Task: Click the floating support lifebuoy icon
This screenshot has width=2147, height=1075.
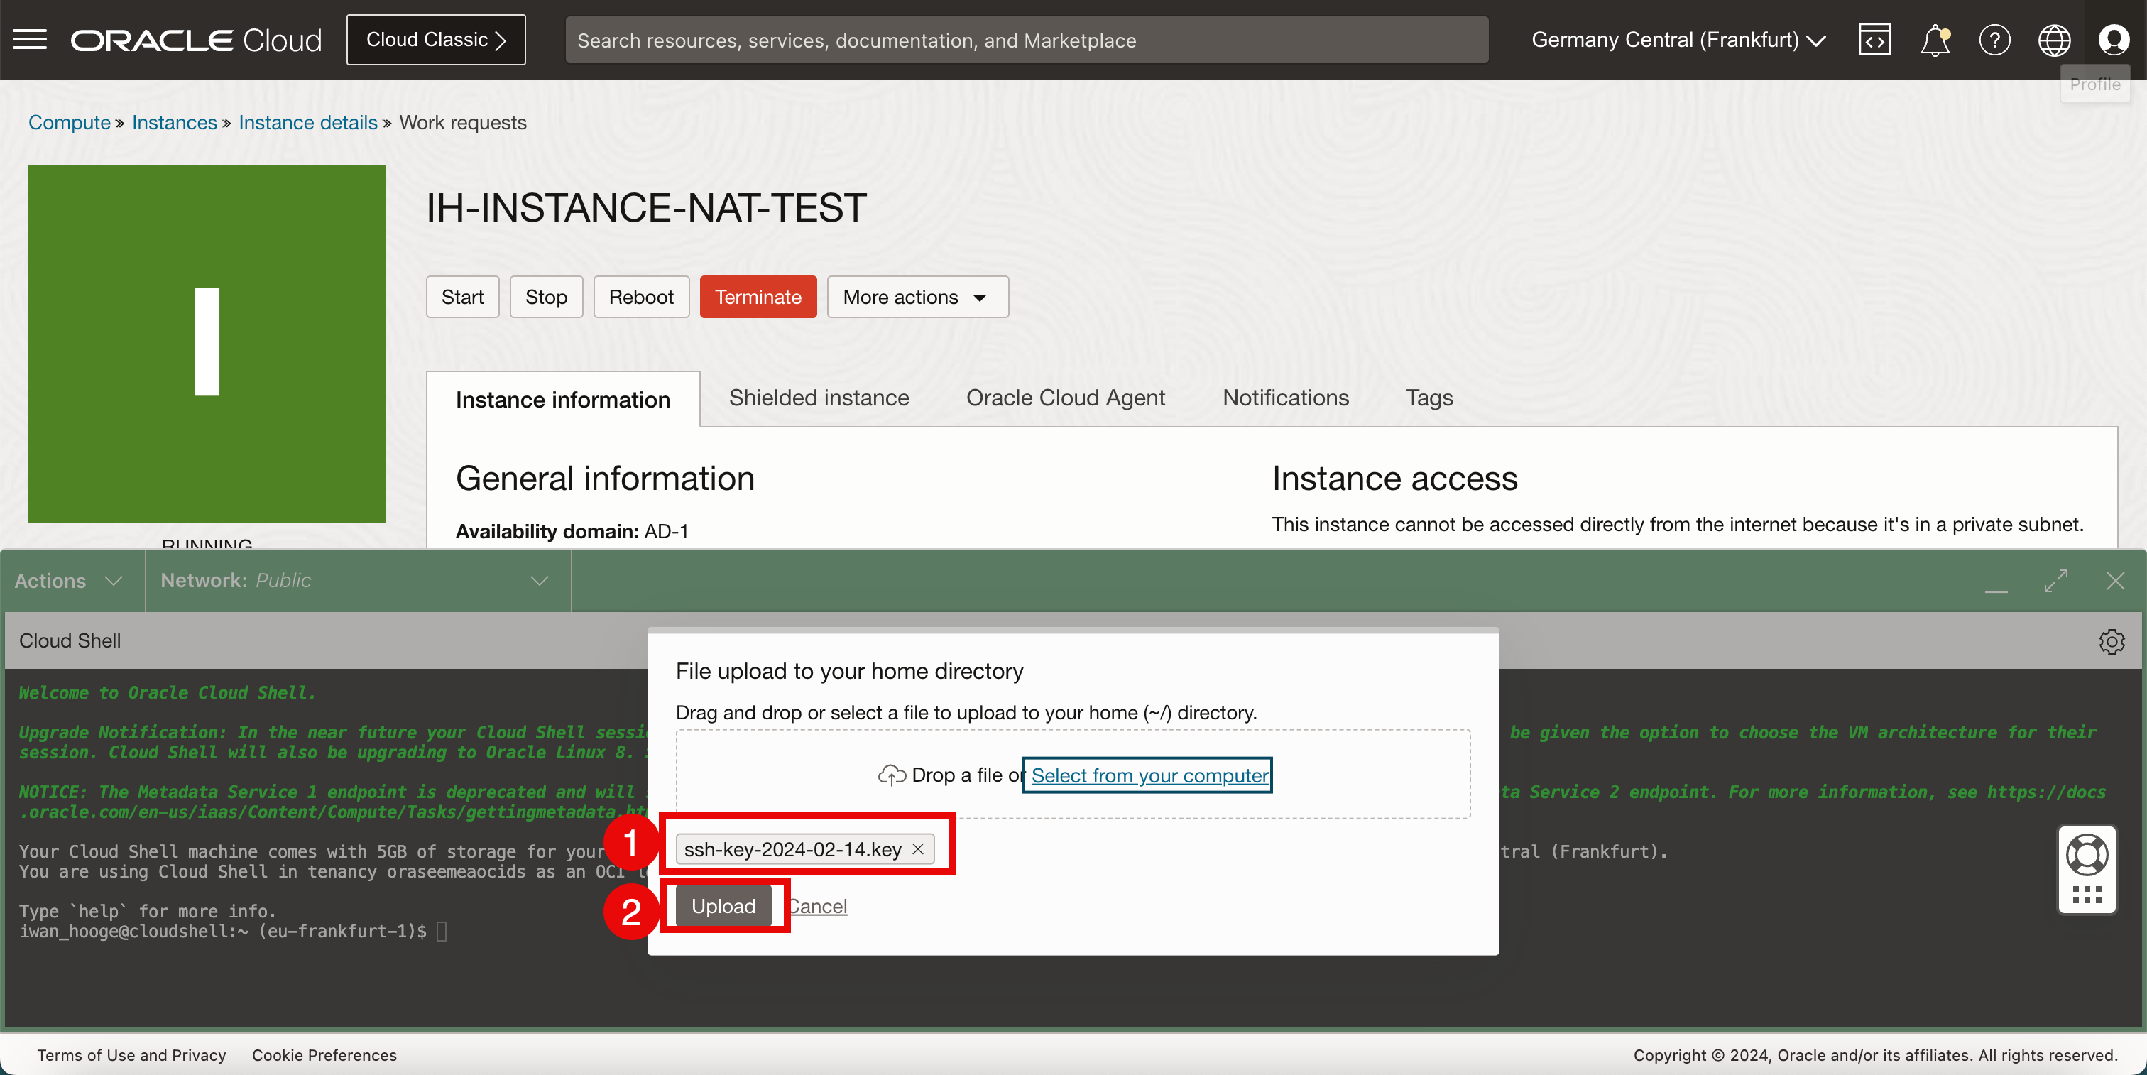Action: [x=2087, y=856]
